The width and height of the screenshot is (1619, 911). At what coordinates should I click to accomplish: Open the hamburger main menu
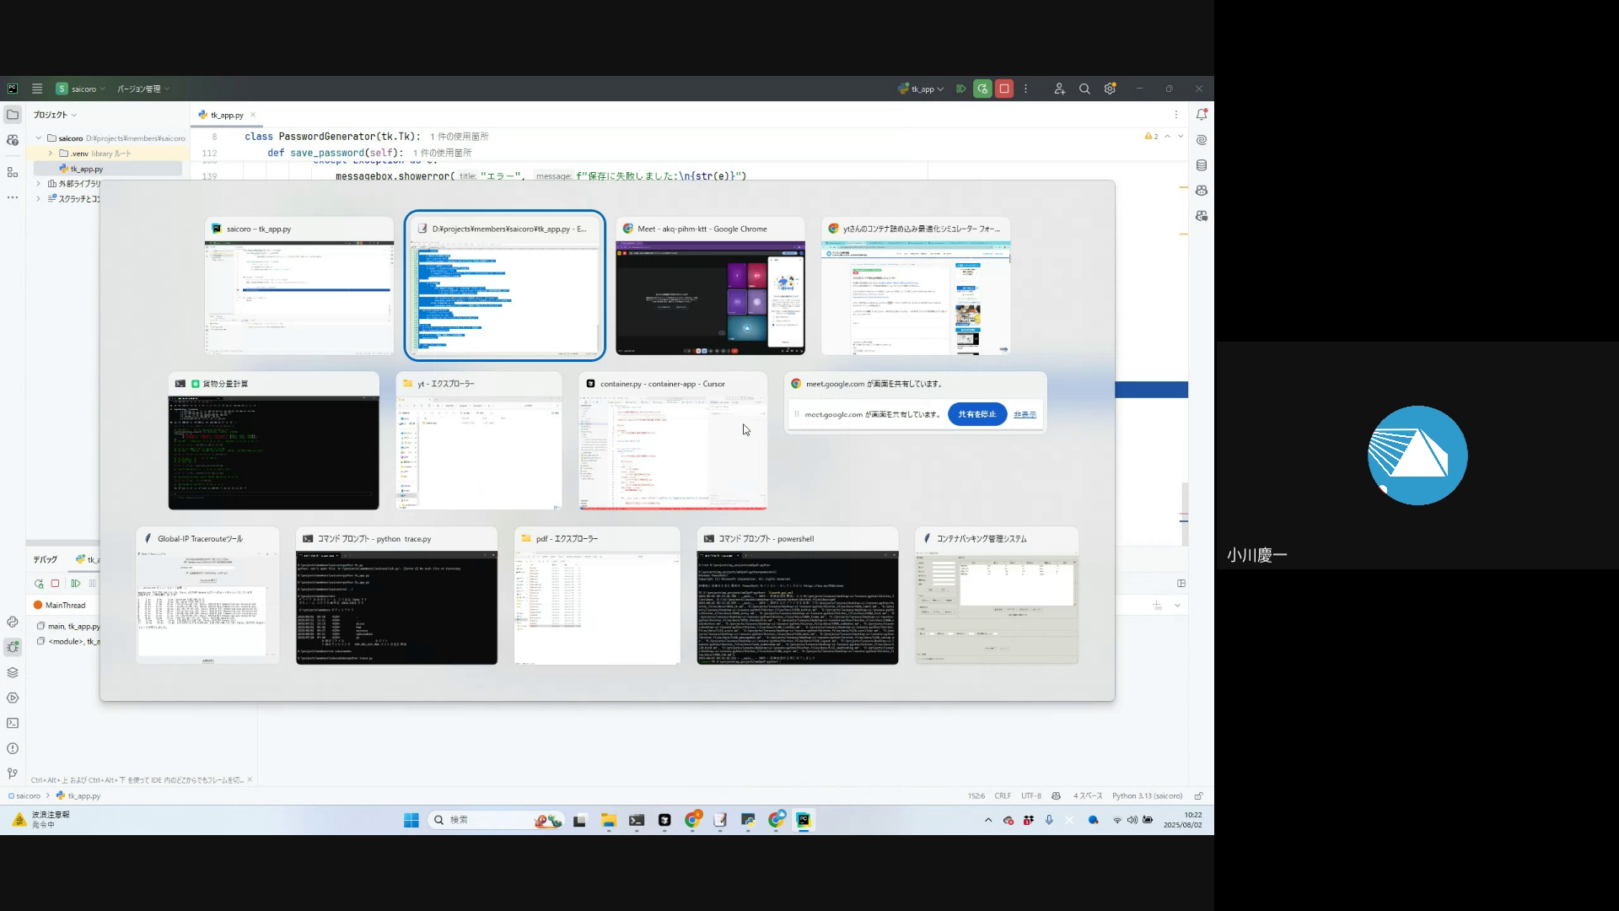click(37, 89)
